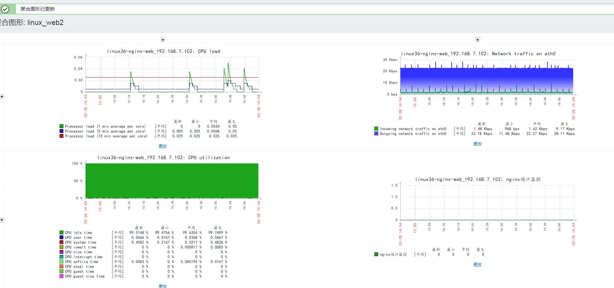Click 'Outgoing network traffic on eth0' label

pyautogui.click(x=413, y=134)
